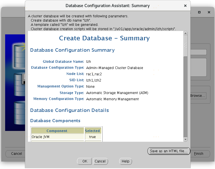Click the 'true' cell for Oracle JVM
The height and width of the screenshot is (169, 215).
[92, 137]
